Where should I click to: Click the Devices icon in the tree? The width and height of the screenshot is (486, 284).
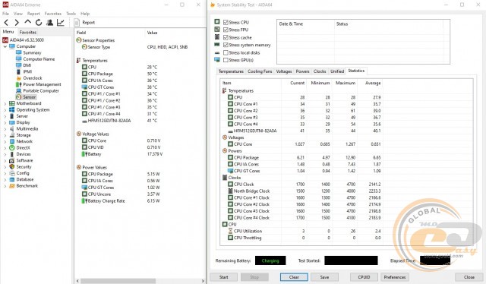[x=12, y=154]
